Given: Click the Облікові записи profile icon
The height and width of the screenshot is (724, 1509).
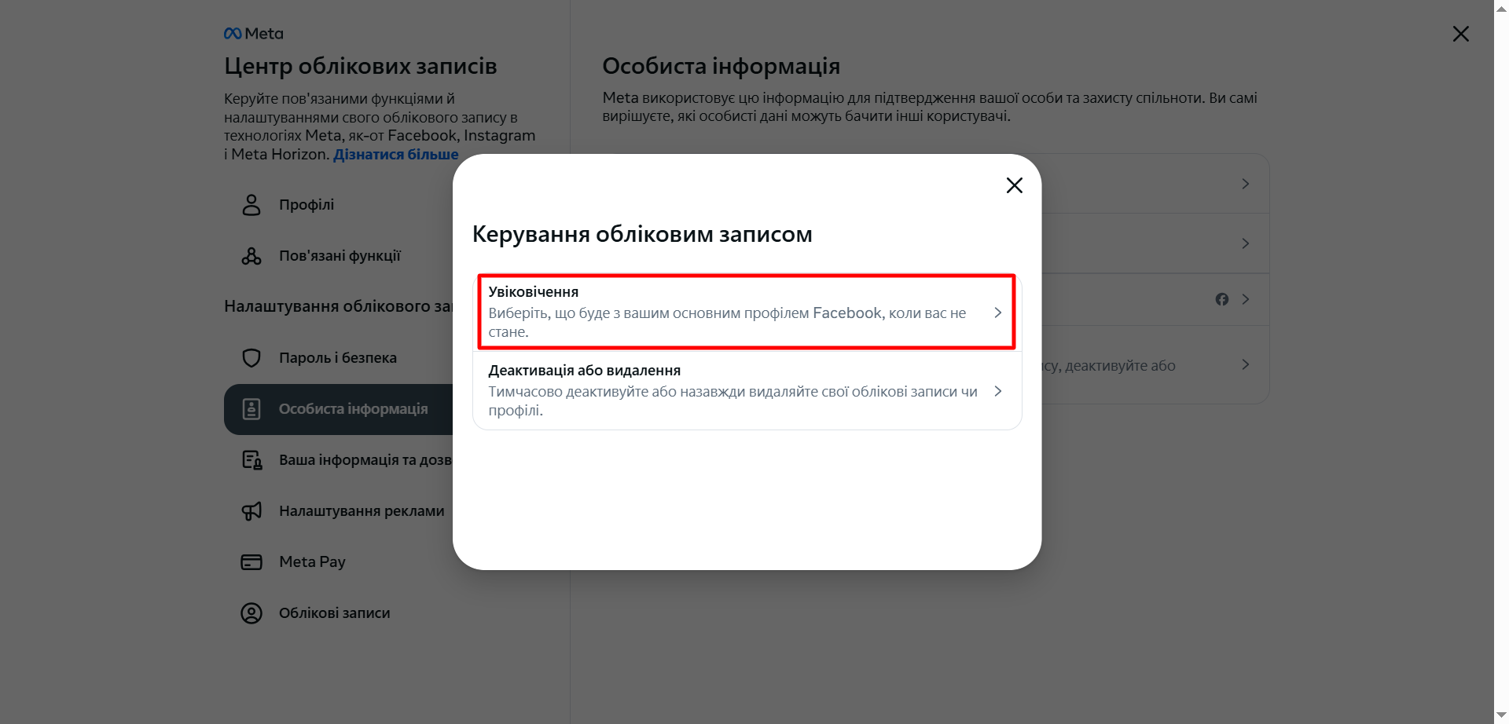Looking at the screenshot, I should click(x=251, y=613).
